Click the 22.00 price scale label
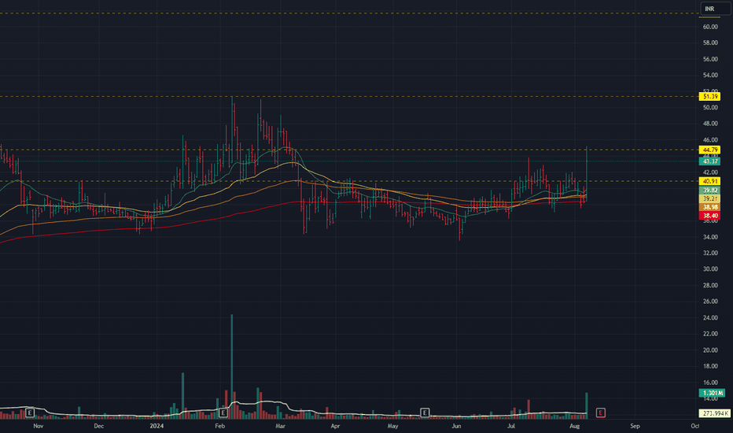Image resolution: width=733 pixels, height=433 pixels. (x=710, y=334)
